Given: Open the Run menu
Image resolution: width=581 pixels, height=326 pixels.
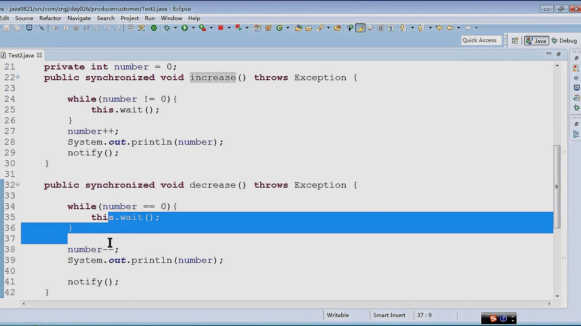Looking at the screenshot, I should point(150,18).
